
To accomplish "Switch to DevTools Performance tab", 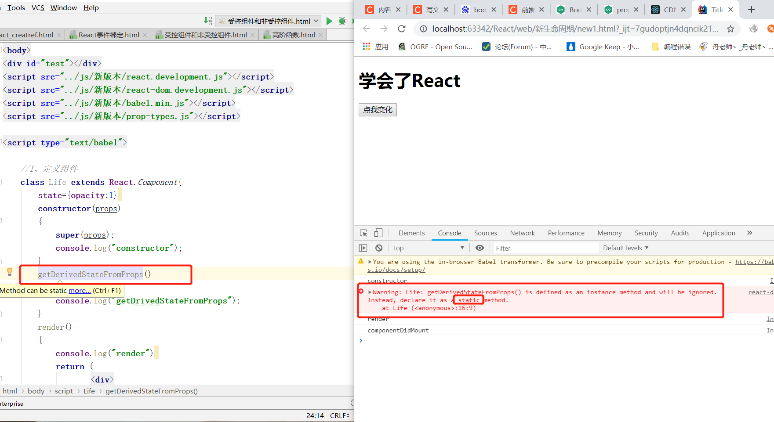I will click(566, 233).
